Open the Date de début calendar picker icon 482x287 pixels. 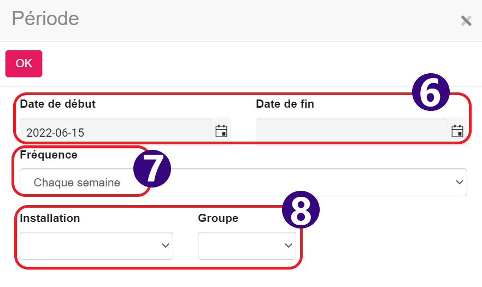221,131
